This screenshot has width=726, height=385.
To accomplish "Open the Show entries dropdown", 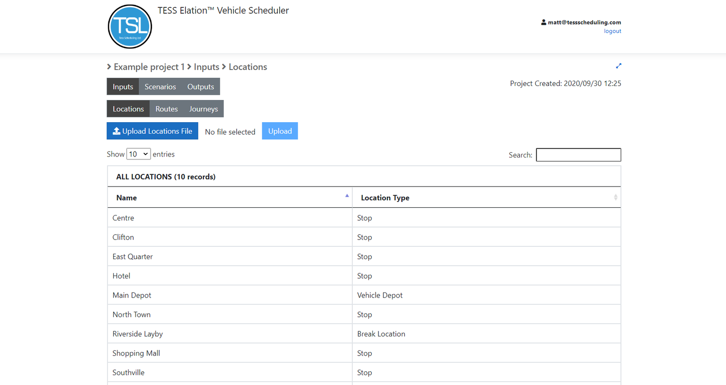I will [138, 154].
